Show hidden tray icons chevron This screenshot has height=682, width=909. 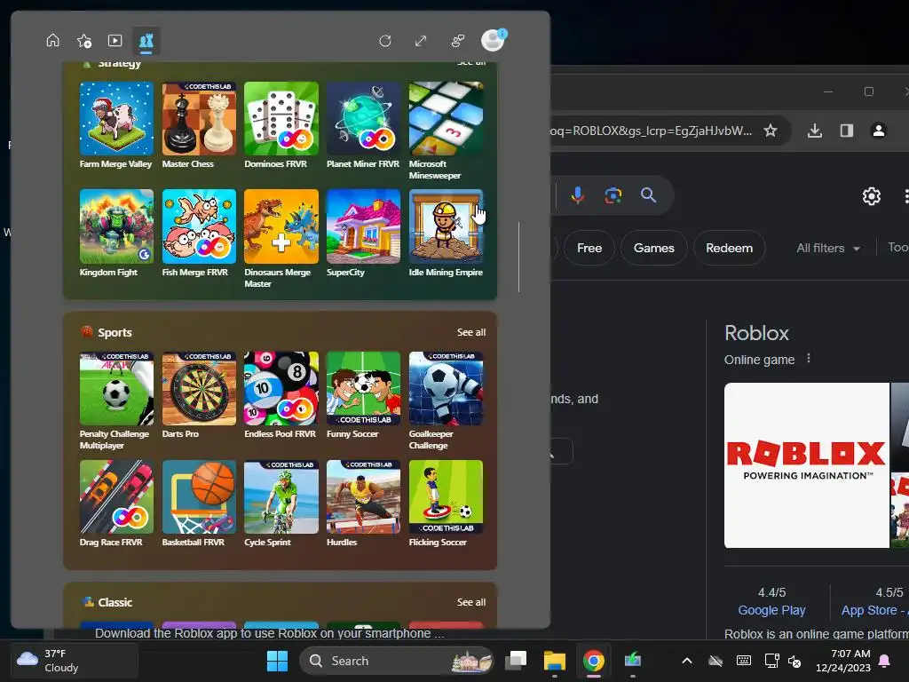pos(687,661)
